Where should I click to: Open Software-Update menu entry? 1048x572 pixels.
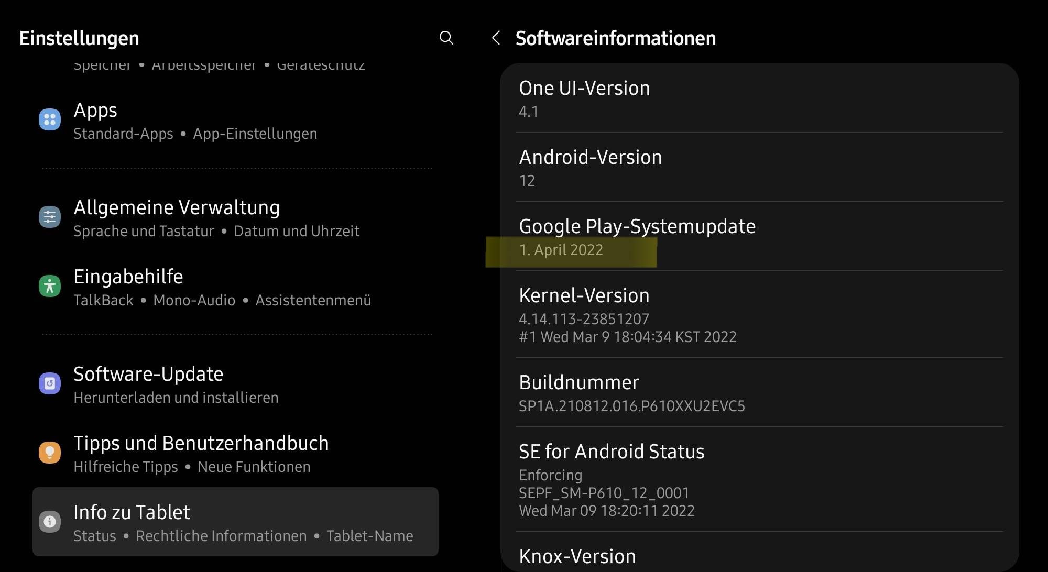(176, 385)
